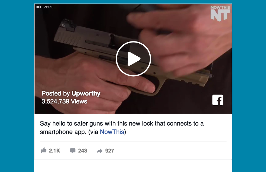Click the NowThis NT watermark logo
This screenshot has height=172, width=266.
(x=220, y=13)
